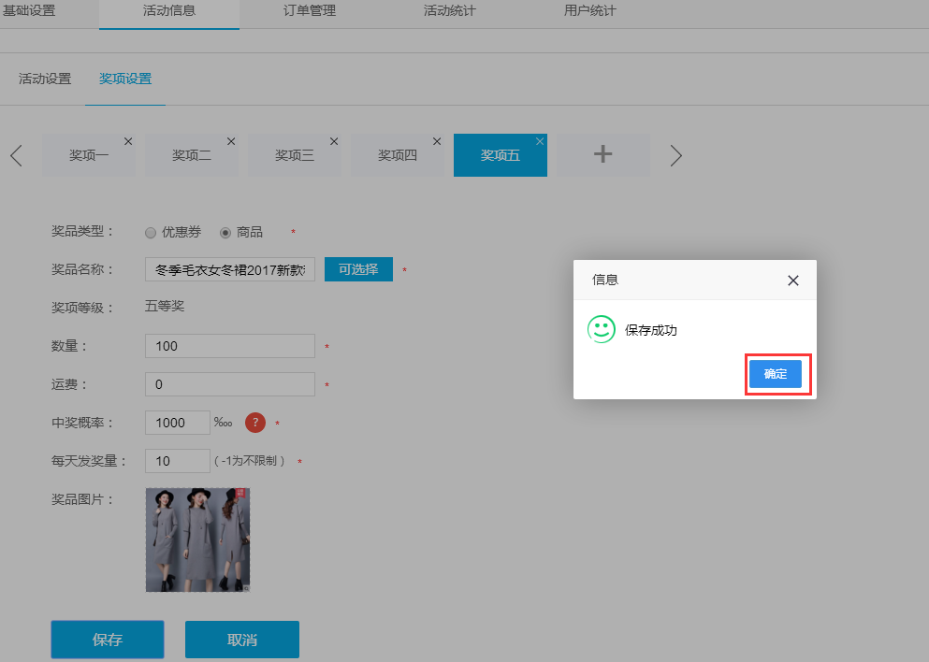Screen dimensions: 929x662
Task: Show next prizes with right arrow
Action: [x=676, y=156]
